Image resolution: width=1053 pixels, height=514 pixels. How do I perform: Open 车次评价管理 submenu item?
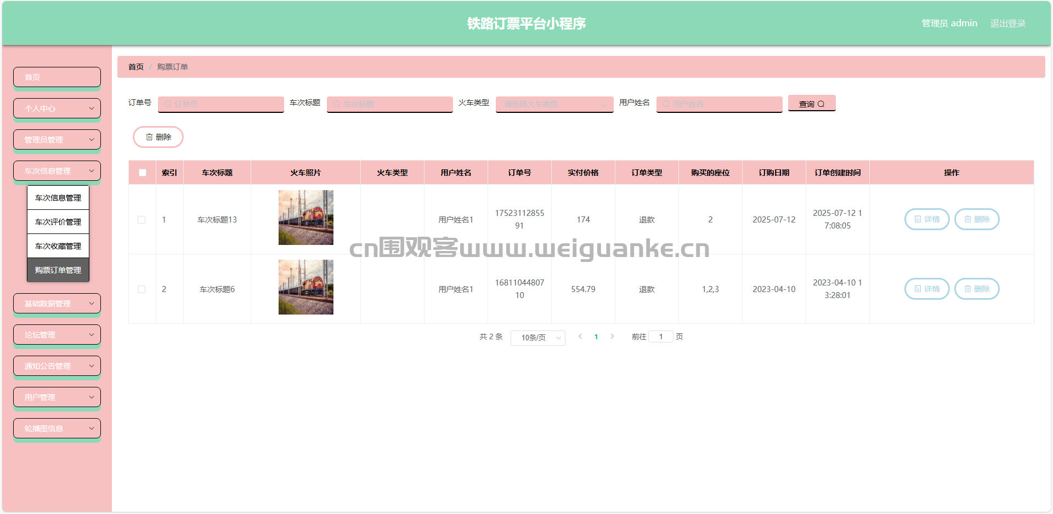point(58,222)
